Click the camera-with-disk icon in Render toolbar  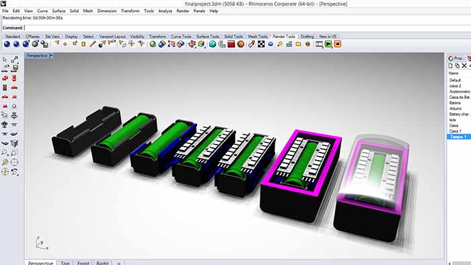coord(45,44)
